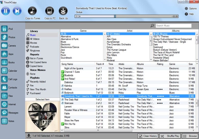
Task: Click the note icon beside the Kalimba song
Action: (x=63, y=86)
